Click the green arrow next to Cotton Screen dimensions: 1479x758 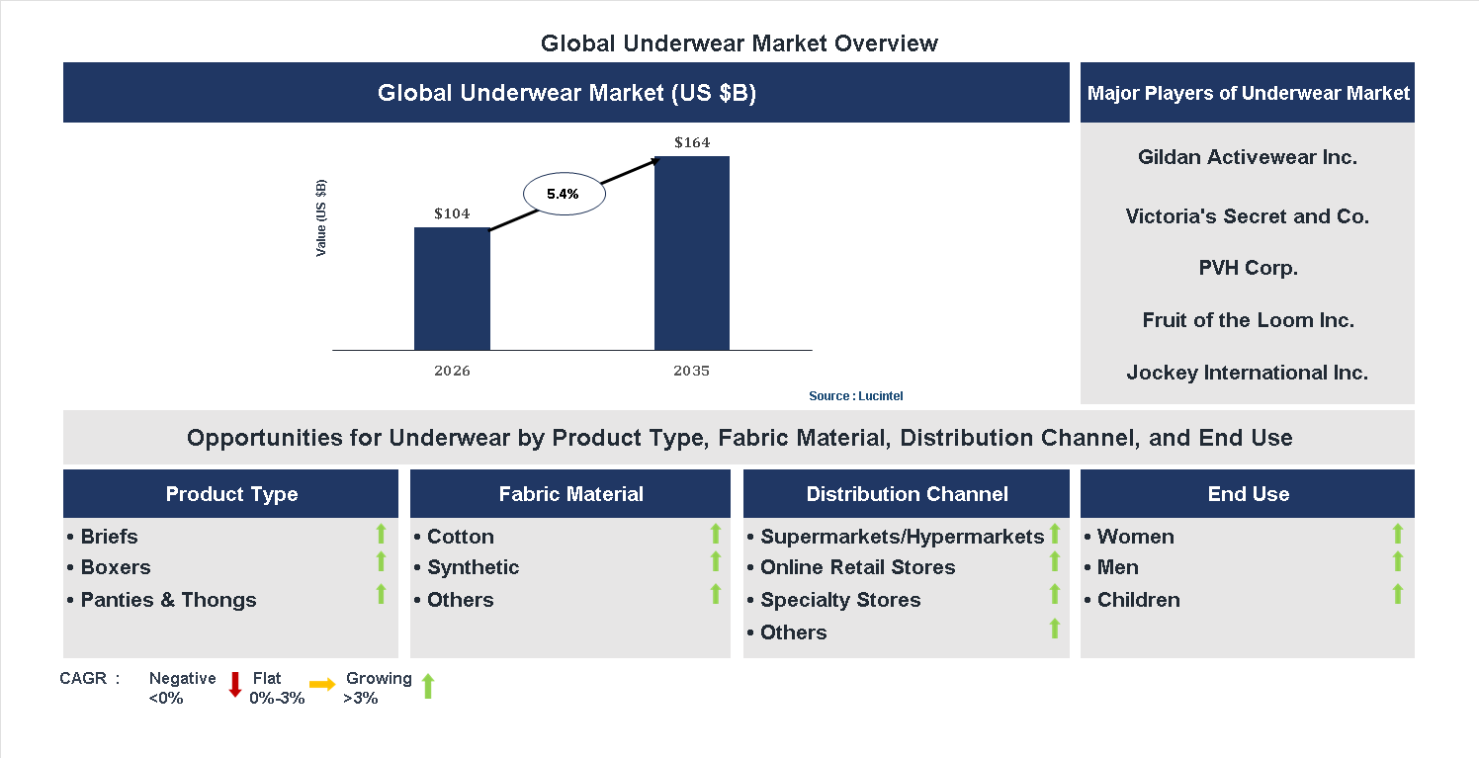point(716,534)
